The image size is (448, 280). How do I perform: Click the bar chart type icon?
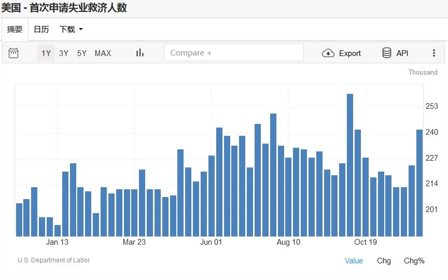139,53
